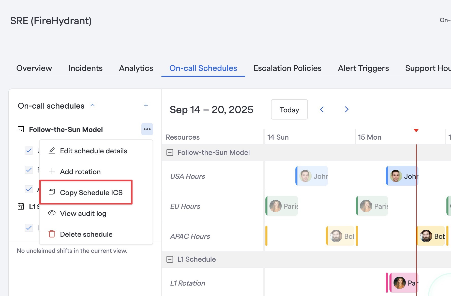Uncheck the rotation checkbox under L1 schedule

[29, 228]
